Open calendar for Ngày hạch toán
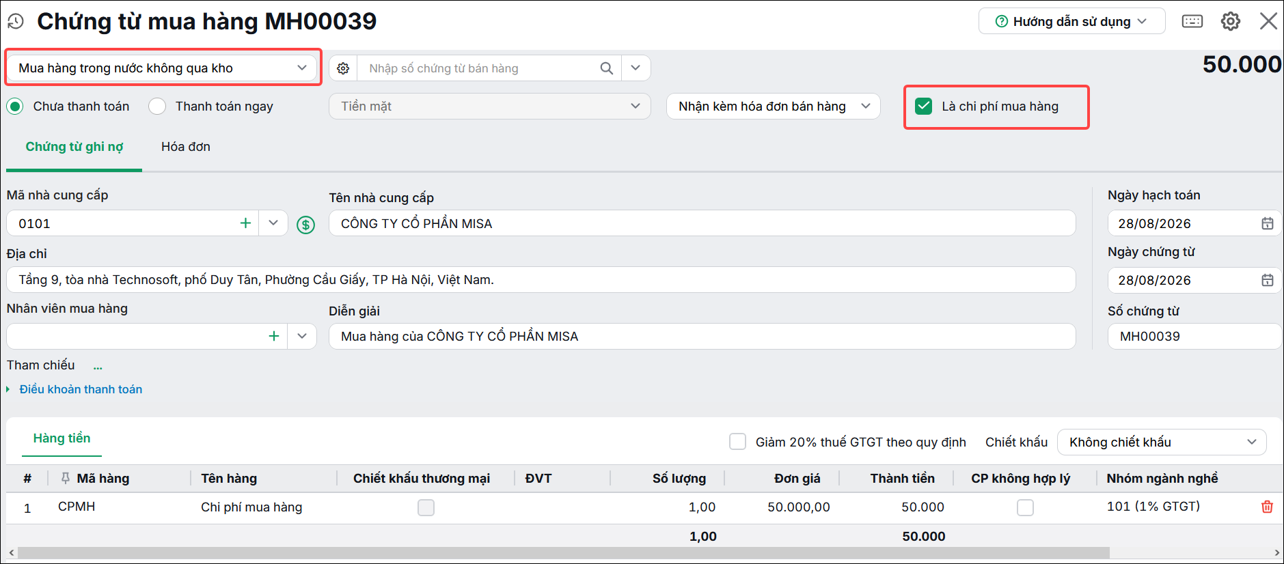The width and height of the screenshot is (1284, 564). tap(1267, 223)
